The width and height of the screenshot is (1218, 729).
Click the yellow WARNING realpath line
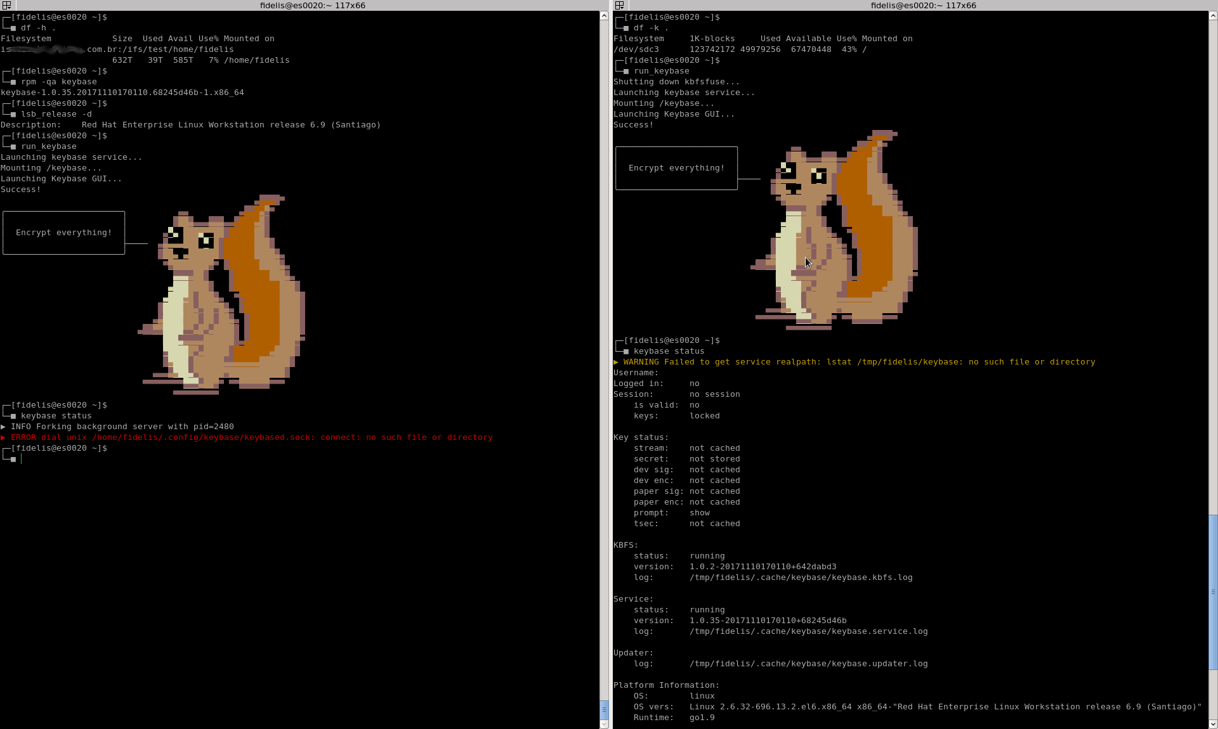tap(855, 362)
